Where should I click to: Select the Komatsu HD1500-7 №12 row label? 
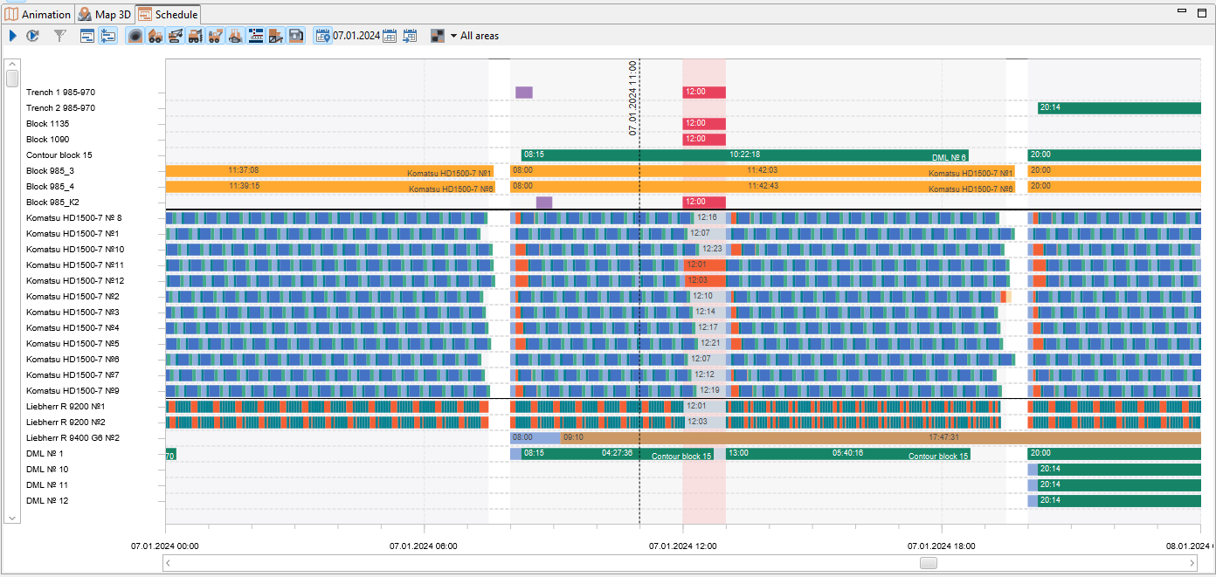[x=75, y=281]
